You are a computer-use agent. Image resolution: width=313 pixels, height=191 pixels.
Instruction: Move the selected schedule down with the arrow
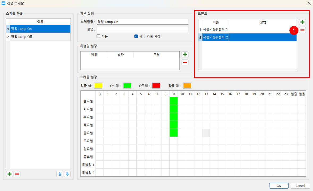point(67,174)
